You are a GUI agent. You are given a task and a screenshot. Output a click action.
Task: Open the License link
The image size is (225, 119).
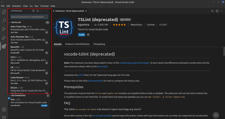pos(151,25)
